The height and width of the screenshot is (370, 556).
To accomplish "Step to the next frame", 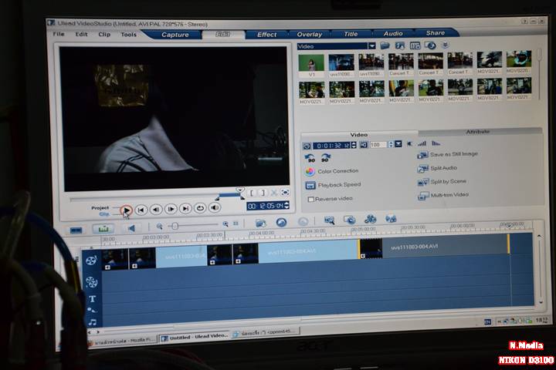I will point(171,209).
